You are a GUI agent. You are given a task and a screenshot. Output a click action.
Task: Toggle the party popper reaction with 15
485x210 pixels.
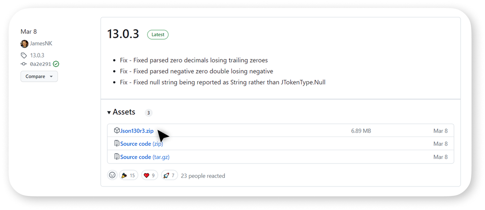129,175
